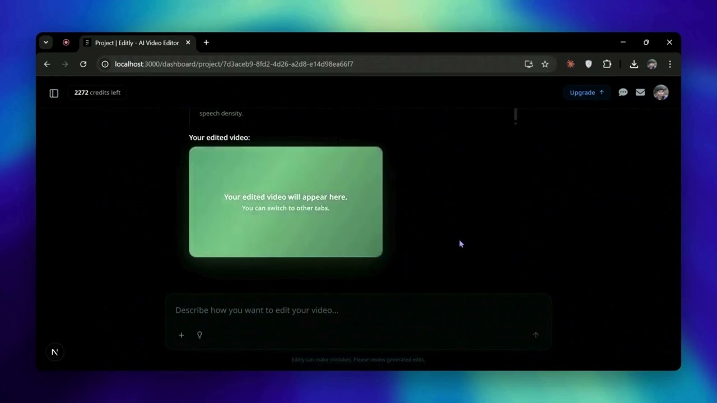Open the Next.js dev tools N badge

54,352
